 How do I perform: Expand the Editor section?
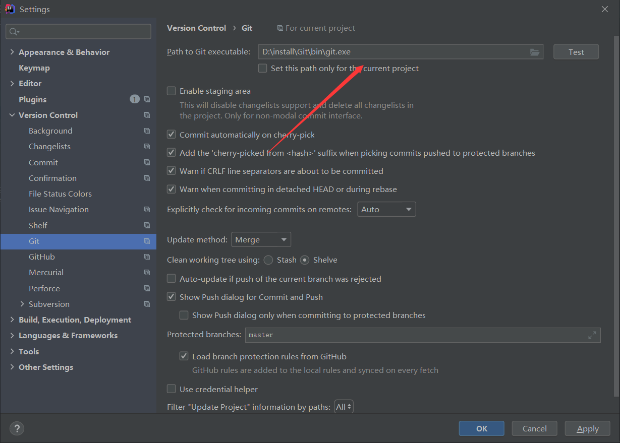tap(12, 83)
